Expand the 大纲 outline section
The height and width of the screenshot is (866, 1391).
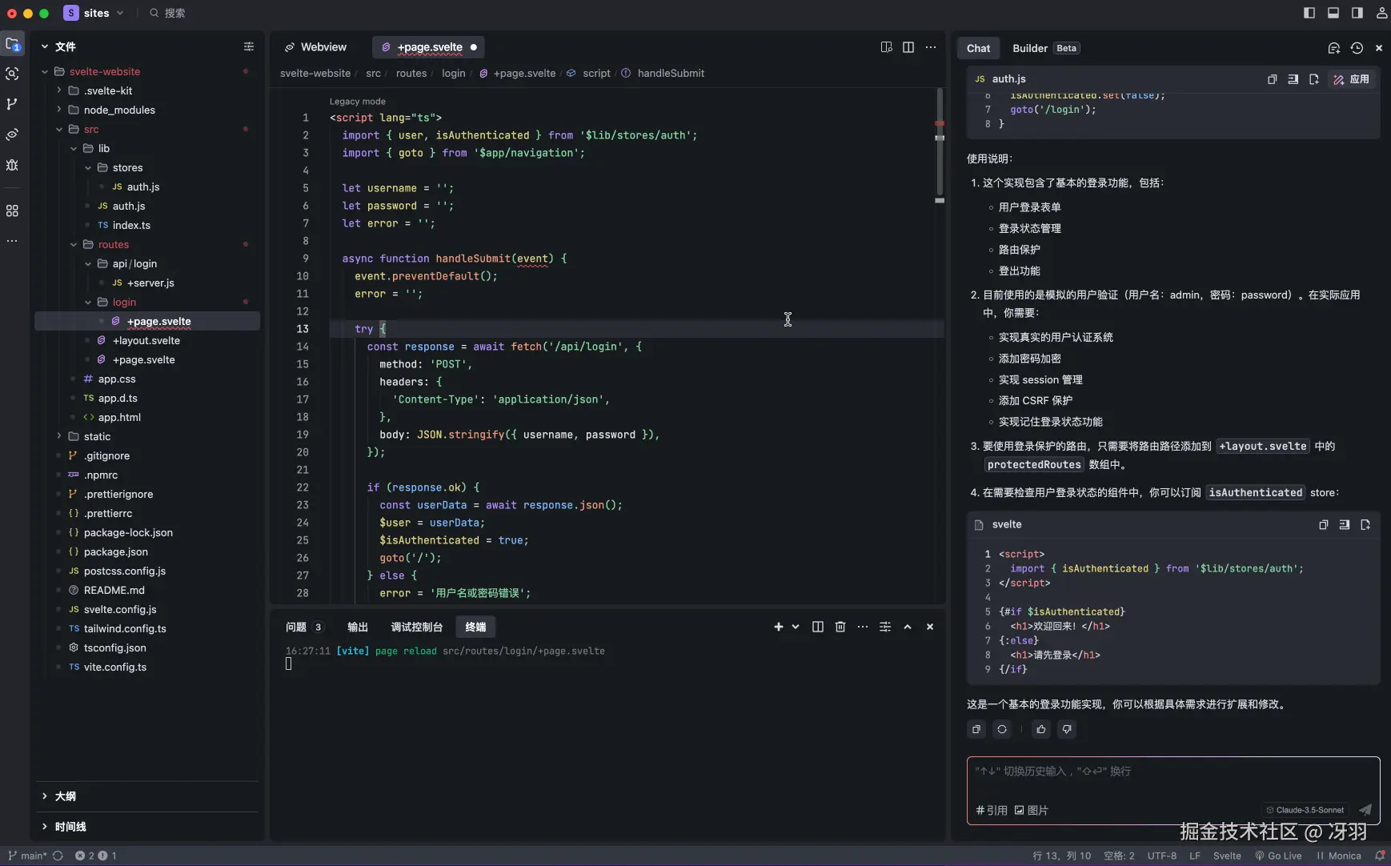tap(45, 796)
